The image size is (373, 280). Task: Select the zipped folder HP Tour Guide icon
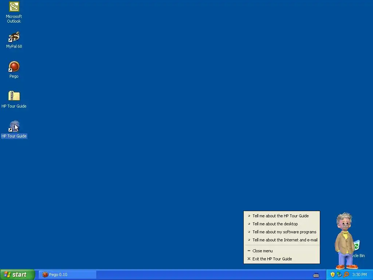tap(14, 96)
